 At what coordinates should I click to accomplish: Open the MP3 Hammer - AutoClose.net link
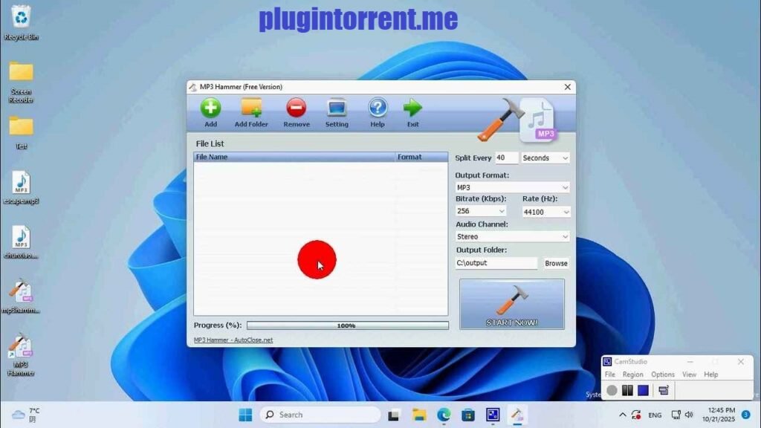coord(233,340)
